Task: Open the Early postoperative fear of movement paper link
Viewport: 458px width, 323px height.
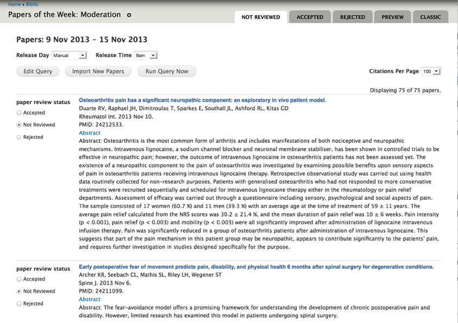Action: coord(256,267)
